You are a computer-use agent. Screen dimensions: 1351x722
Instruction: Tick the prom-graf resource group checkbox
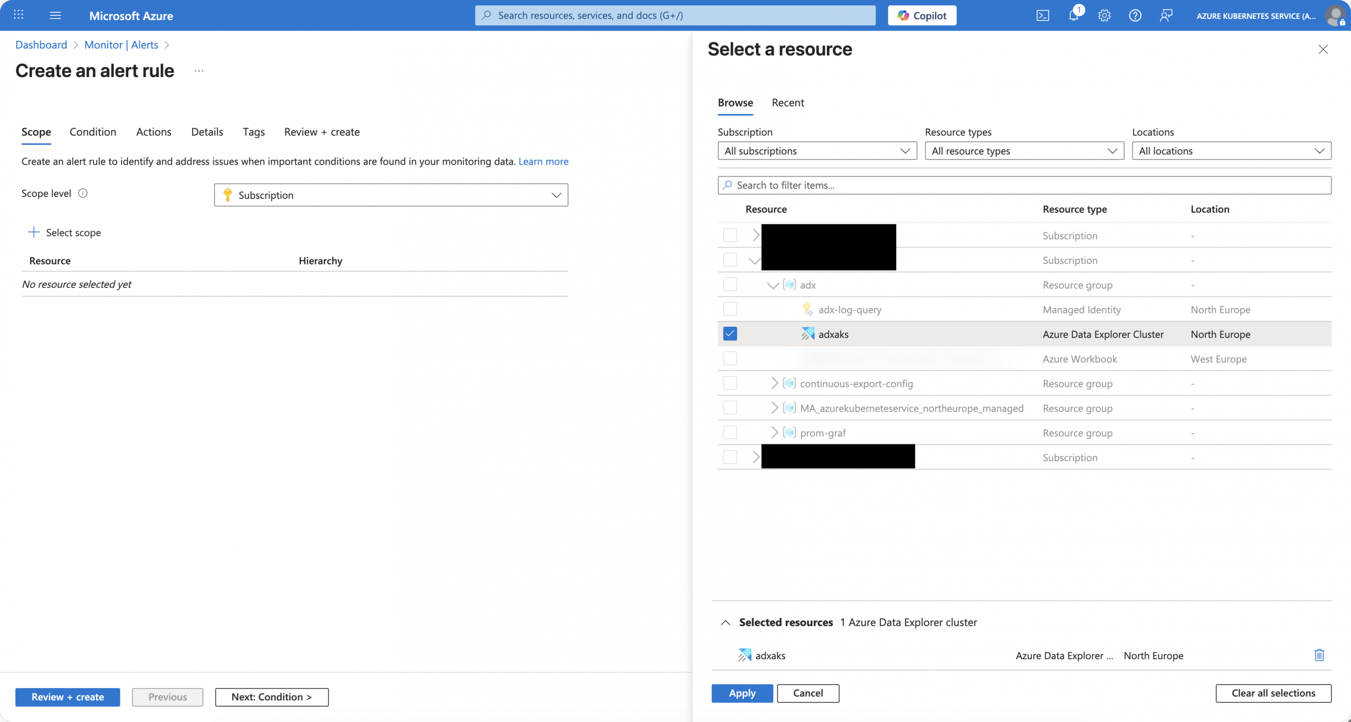(730, 432)
